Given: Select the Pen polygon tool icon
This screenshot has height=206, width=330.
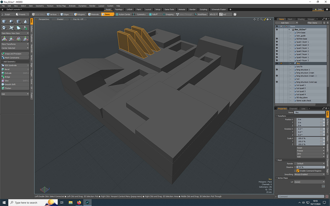Looking at the screenshot, I should point(18,28).
